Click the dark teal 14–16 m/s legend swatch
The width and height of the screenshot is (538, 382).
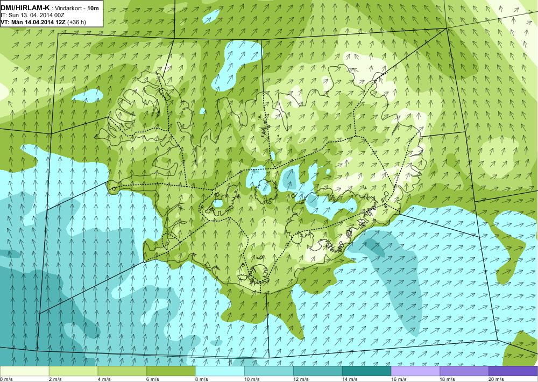pyautogui.click(x=367, y=371)
